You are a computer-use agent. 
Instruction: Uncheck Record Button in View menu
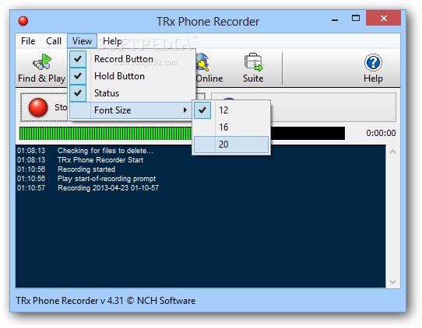pos(132,59)
